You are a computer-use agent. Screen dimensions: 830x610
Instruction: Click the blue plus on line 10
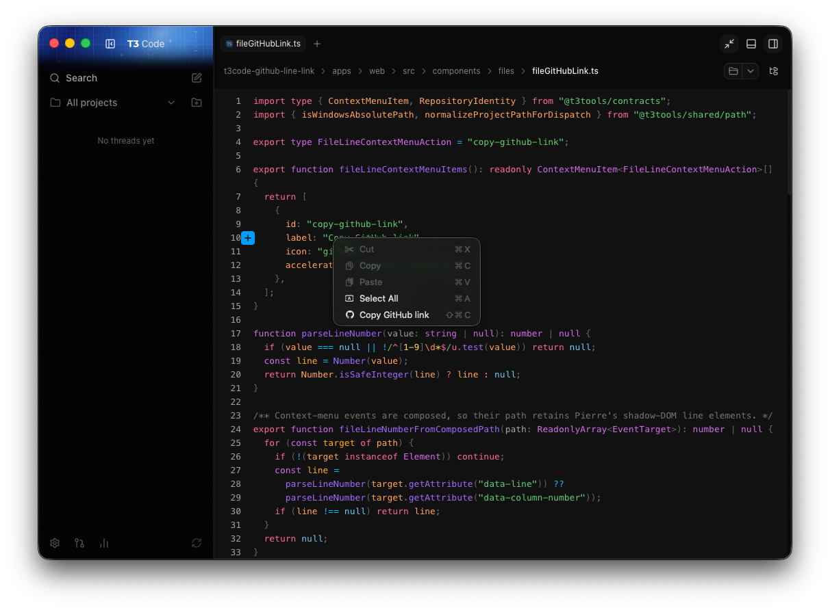click(248, 238)
